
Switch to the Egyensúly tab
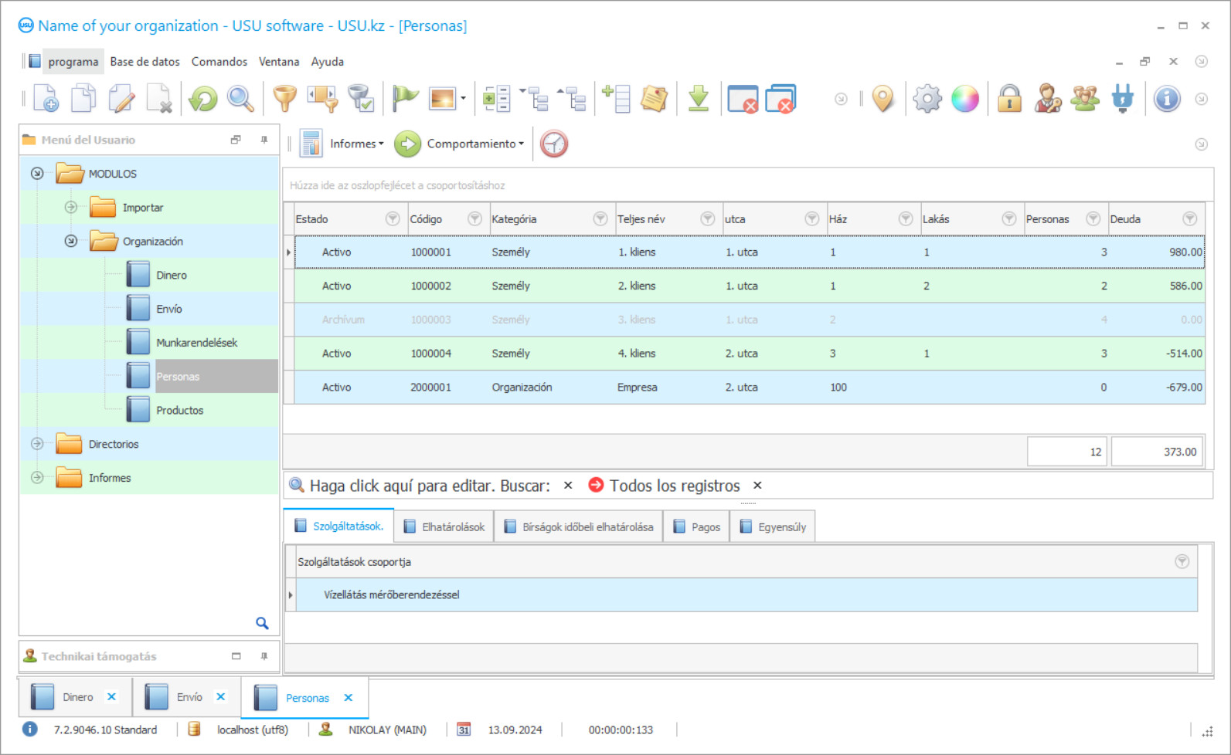773,527
